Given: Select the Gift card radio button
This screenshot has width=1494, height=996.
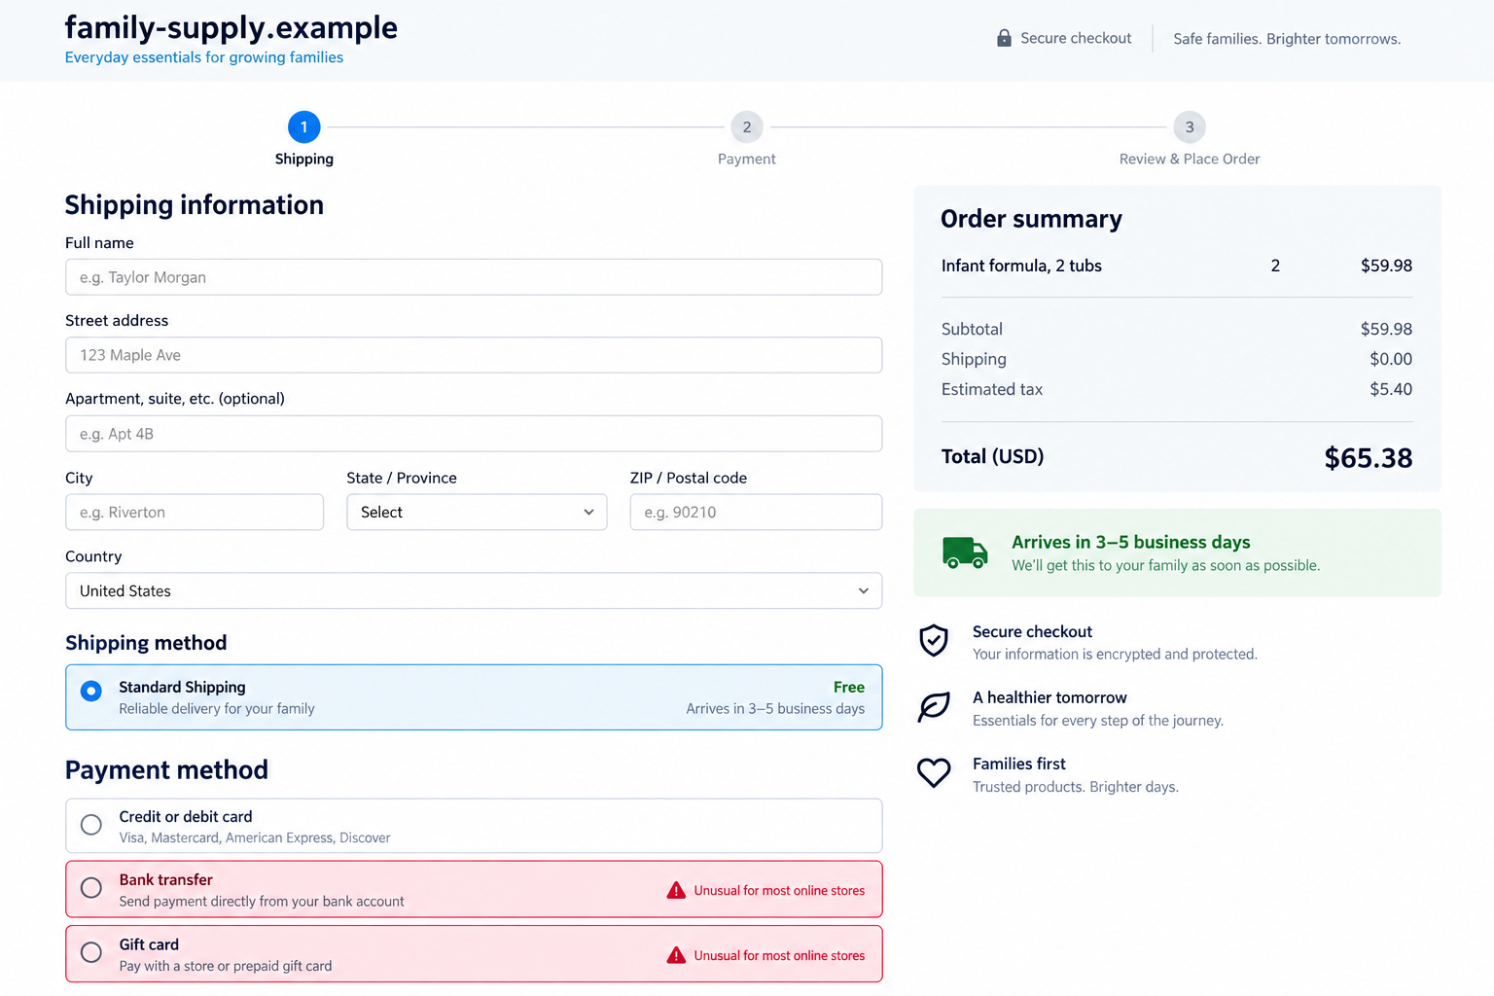Looking at the screenshot, I should point(91,952).
